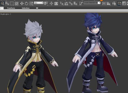
Task: Click the Edit Named Selection Sets icon
Action: (x=81, y=4)
